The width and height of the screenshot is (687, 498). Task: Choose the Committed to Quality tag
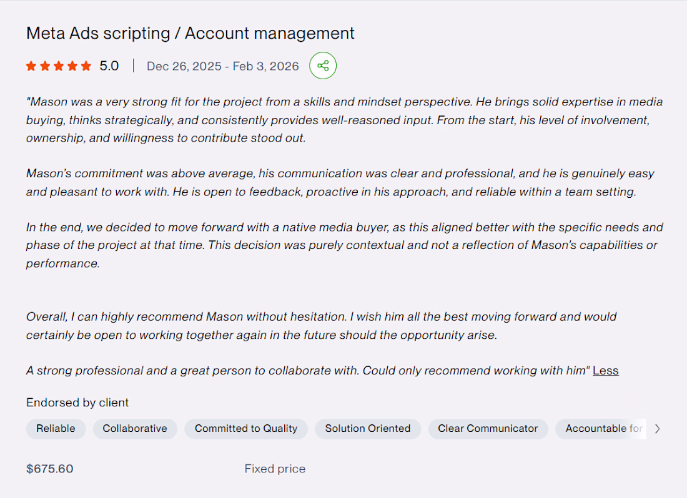pyautogui.click(x=246, y=429)
